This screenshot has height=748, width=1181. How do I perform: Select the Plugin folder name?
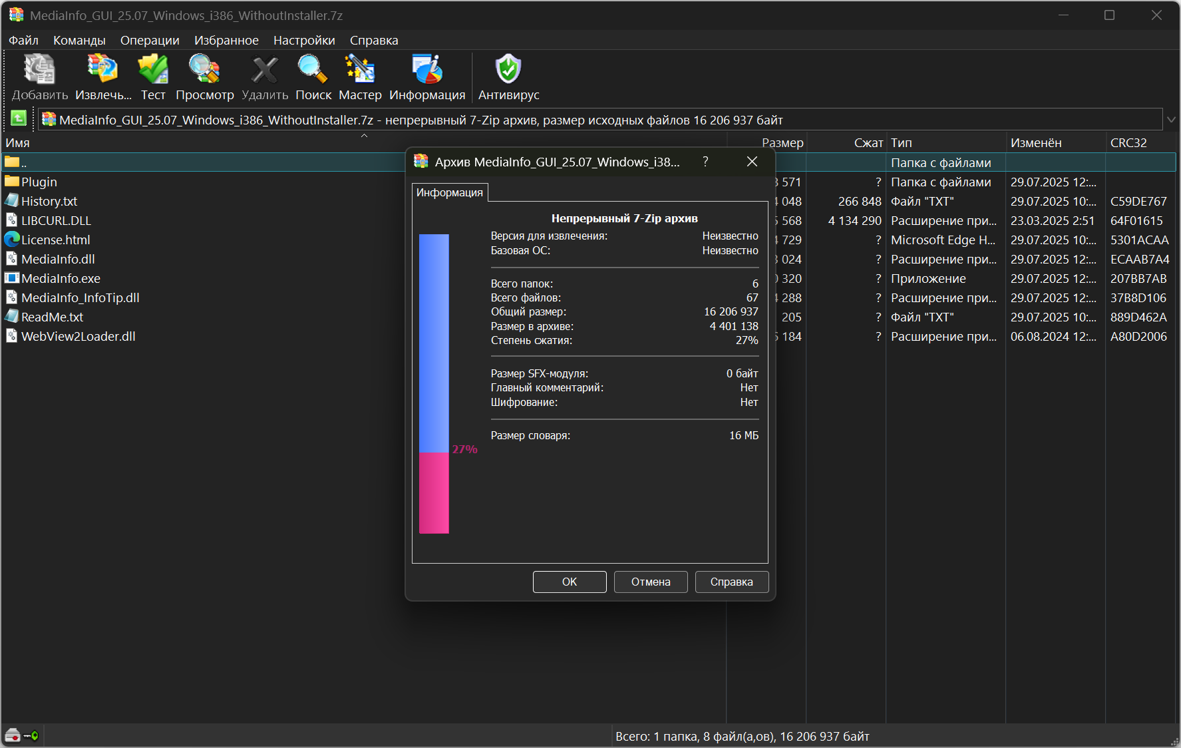click(39, 182)
